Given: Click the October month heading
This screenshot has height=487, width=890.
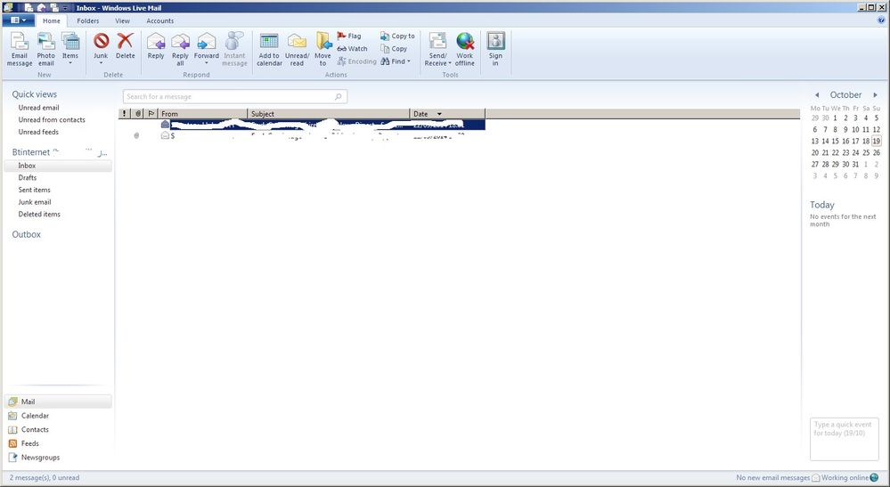Looking at the screenshot, I should pos(845,94).
